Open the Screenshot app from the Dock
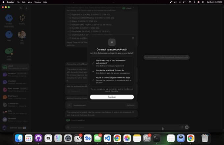Image resolution: width=224 pixels, height=145 pixels. tap(48, 138)
